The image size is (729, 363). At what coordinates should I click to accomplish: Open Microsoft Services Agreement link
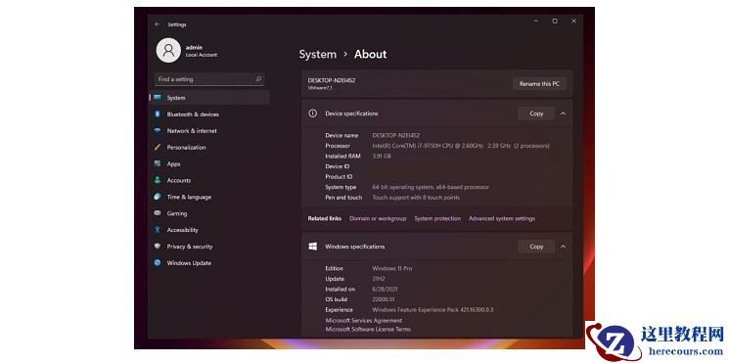pos(364,320)
